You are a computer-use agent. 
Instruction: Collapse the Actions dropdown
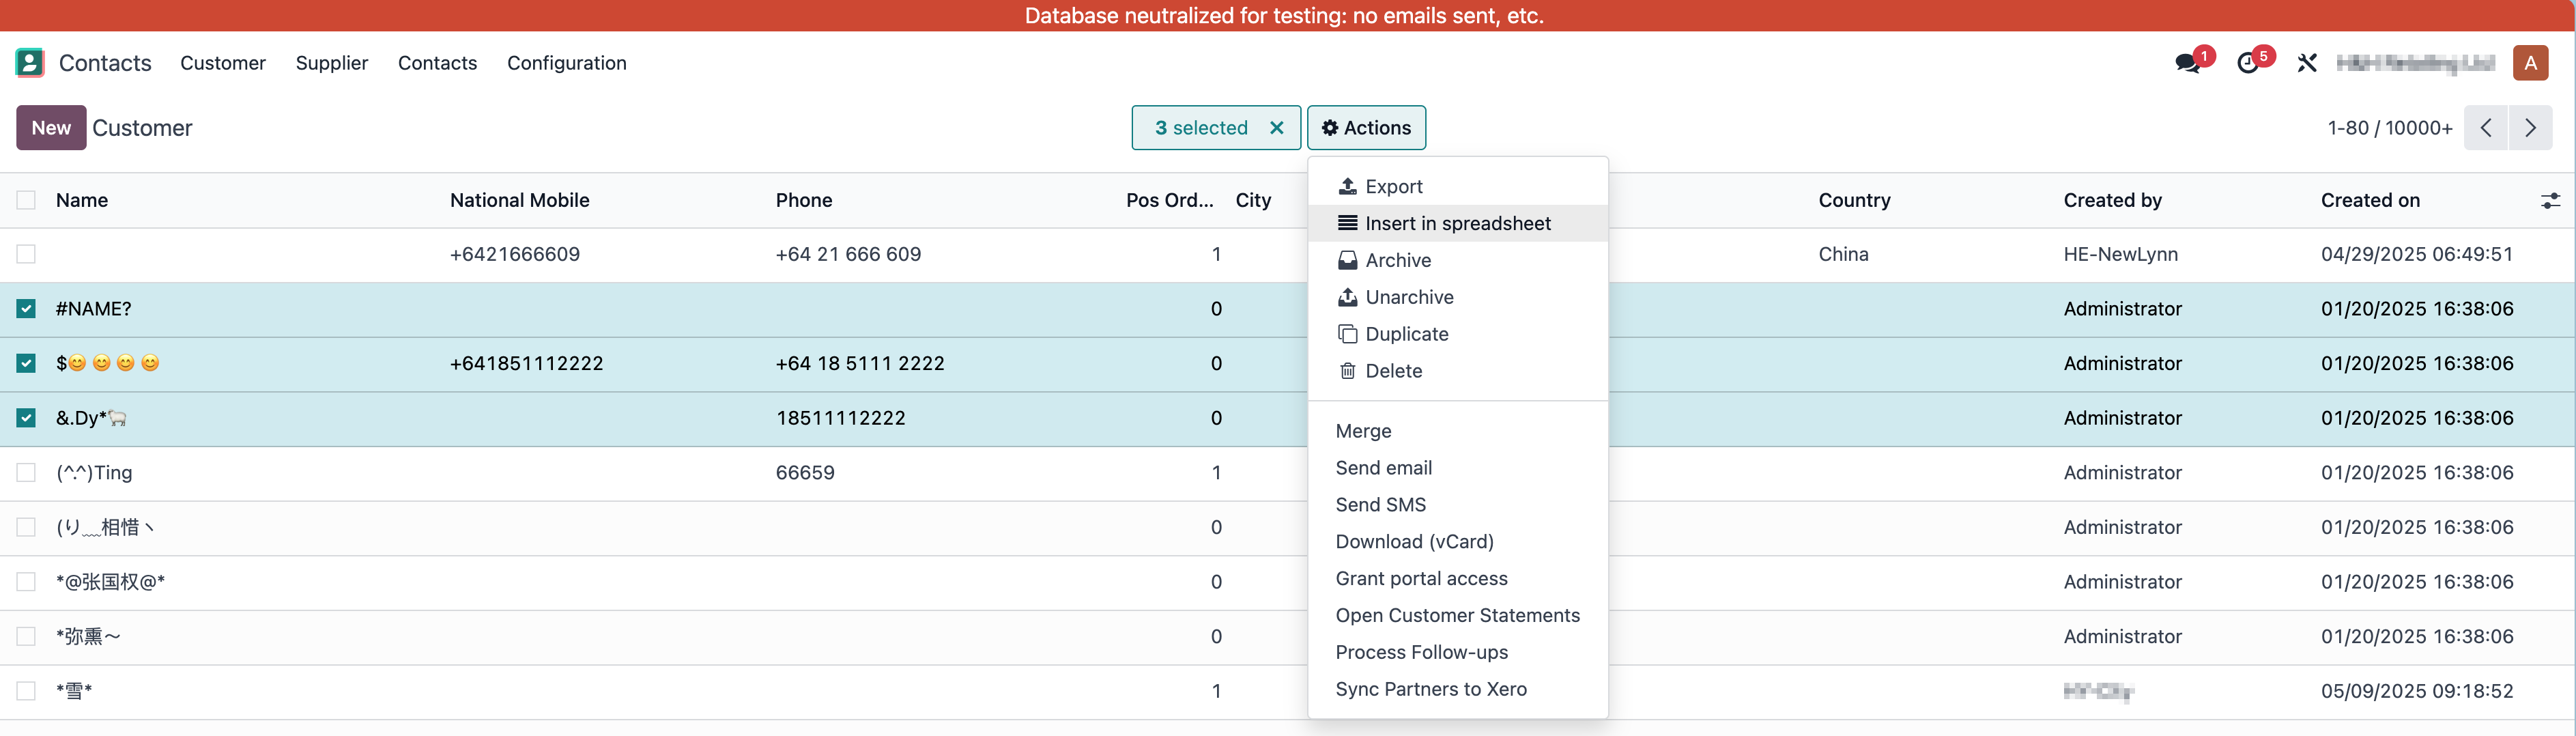(x=1366, y=128)
